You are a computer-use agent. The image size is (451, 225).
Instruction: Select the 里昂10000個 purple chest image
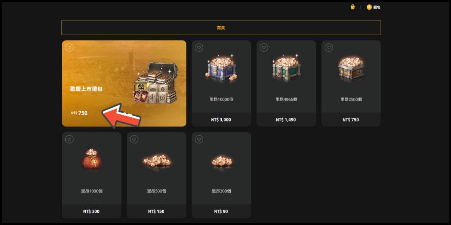(221, 68)
